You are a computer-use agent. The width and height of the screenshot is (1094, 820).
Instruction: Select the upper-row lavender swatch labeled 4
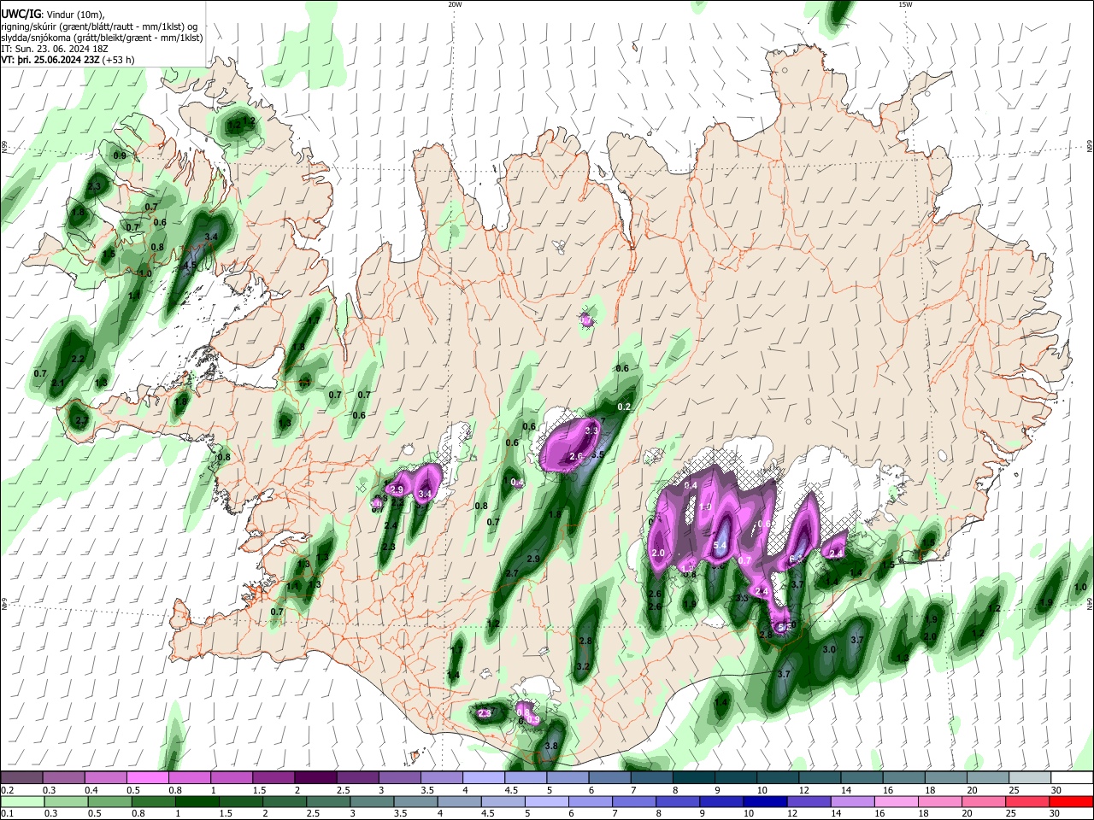pos(483,778)
